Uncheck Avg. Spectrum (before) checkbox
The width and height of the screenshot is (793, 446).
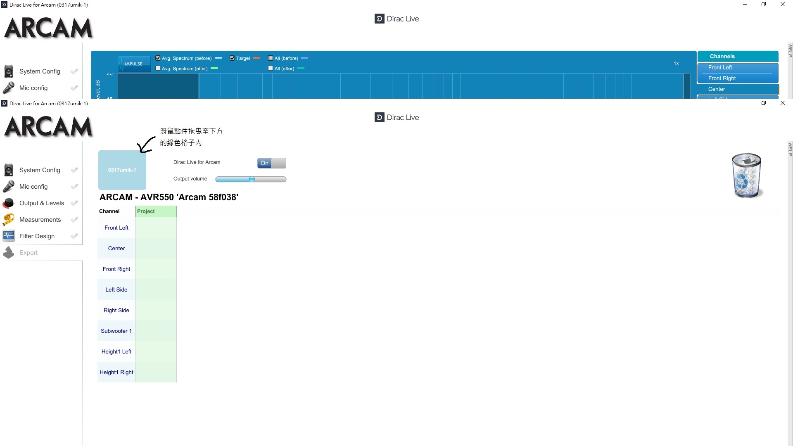(158, 58)
